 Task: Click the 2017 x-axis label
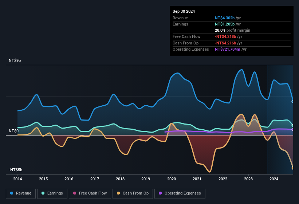(x=95, y=179)
